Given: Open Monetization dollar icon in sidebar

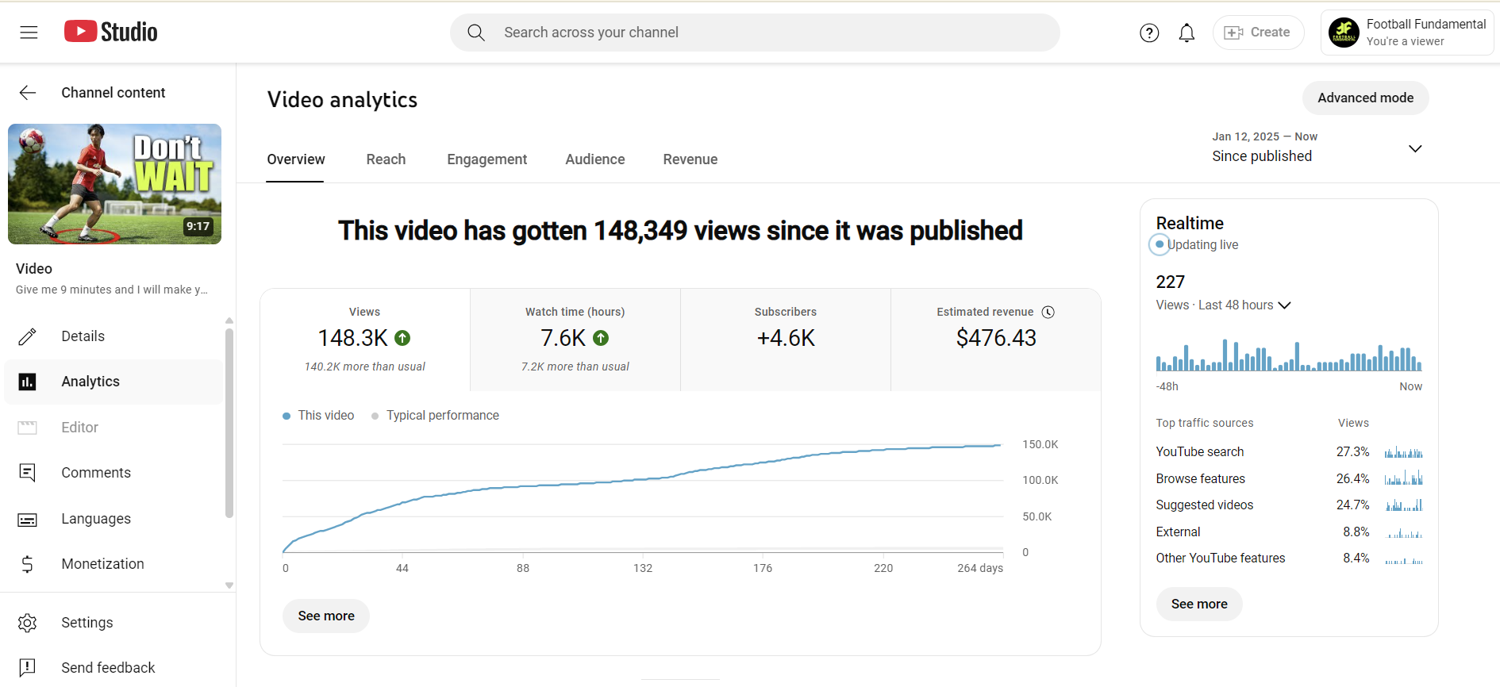Looking at the screenshot, I should coord(28,564).
